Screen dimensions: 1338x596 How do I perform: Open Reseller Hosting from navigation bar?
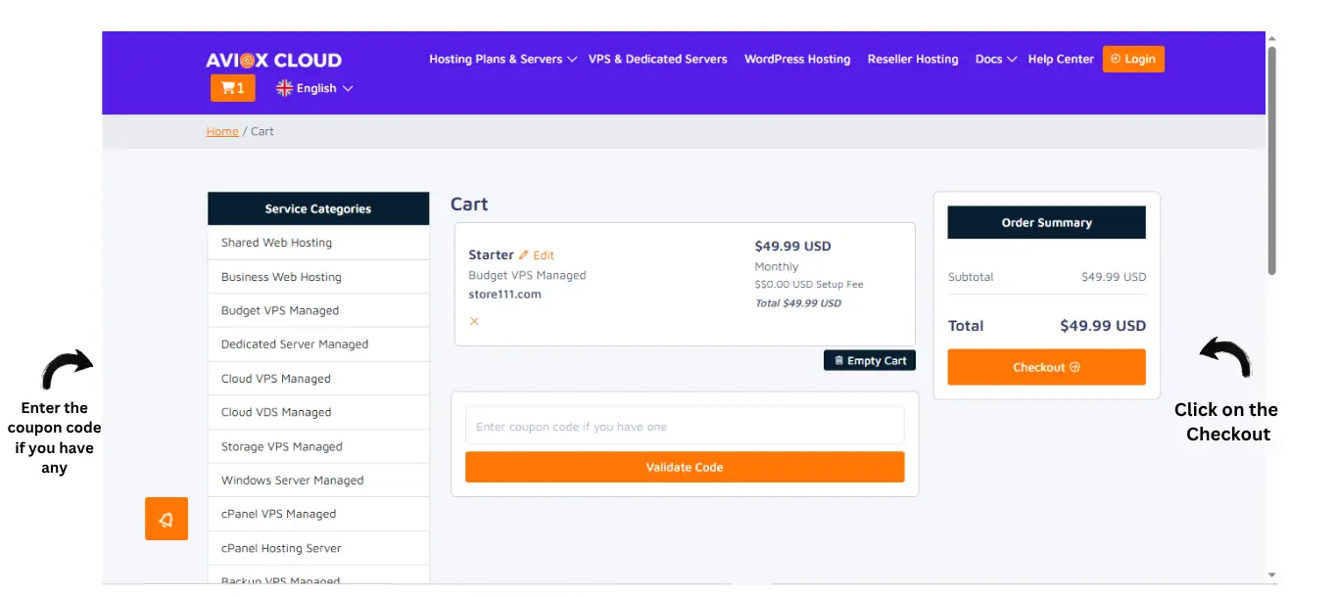(x=913, y=60)
